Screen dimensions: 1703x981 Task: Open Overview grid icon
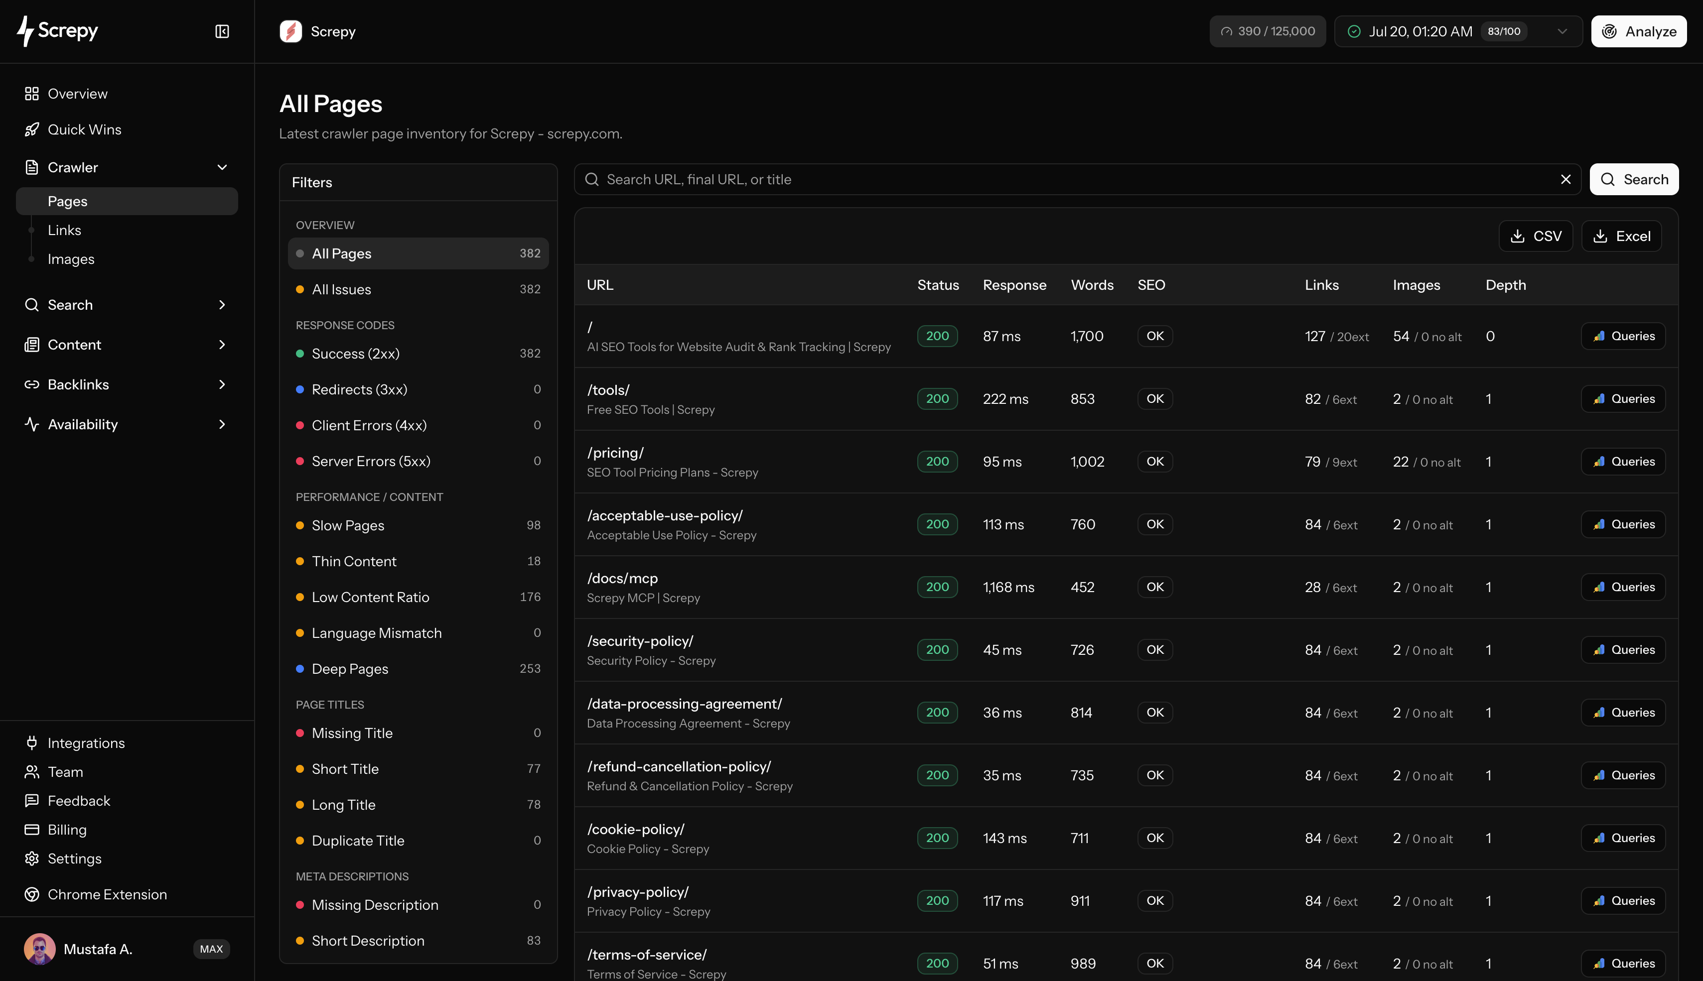point(32,94)
